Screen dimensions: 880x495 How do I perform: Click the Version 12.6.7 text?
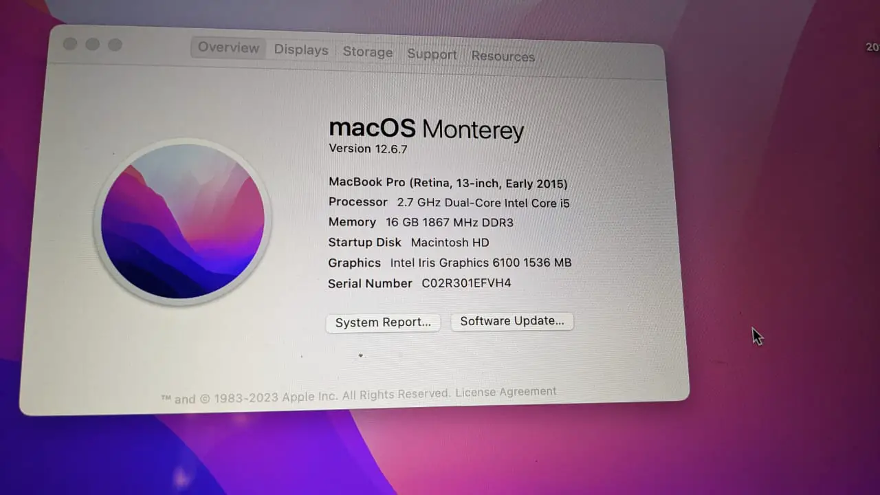click(x=368, y=148)
